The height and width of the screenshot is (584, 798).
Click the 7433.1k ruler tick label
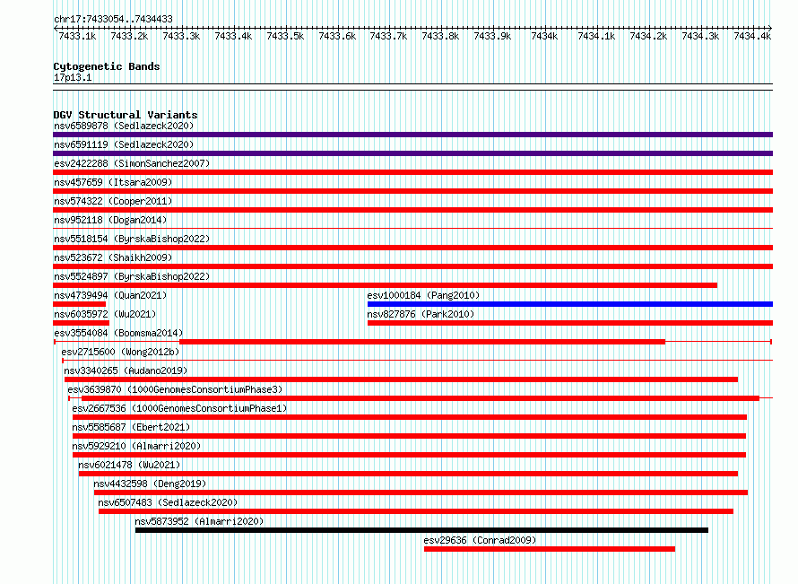[77, 36]
